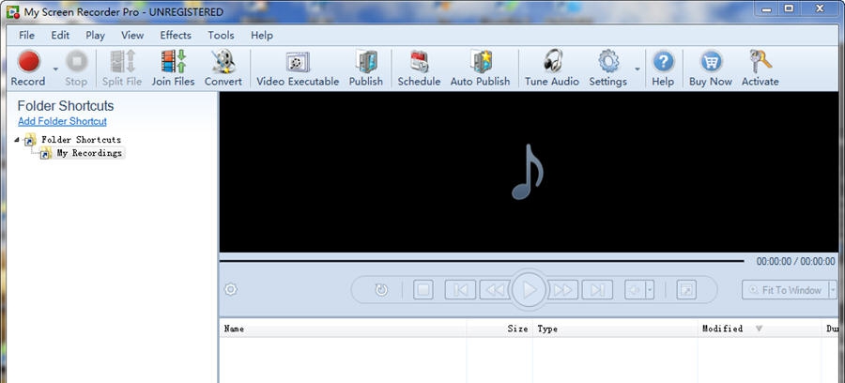Click the player options gear icon
Image resolution: width=845 pixels, height=383 pixels.
click(x=231, y=290)
